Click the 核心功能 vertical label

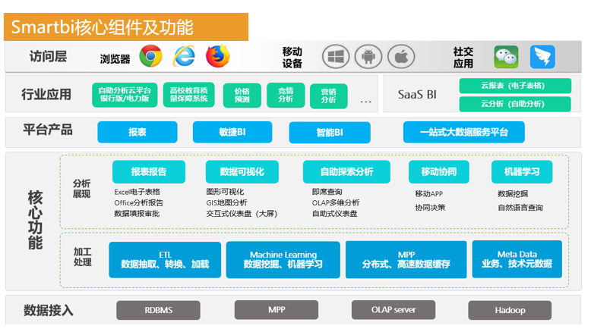pos(35,220)
